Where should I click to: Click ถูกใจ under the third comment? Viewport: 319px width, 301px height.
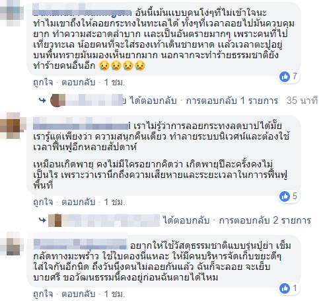(x=43, y=294)
